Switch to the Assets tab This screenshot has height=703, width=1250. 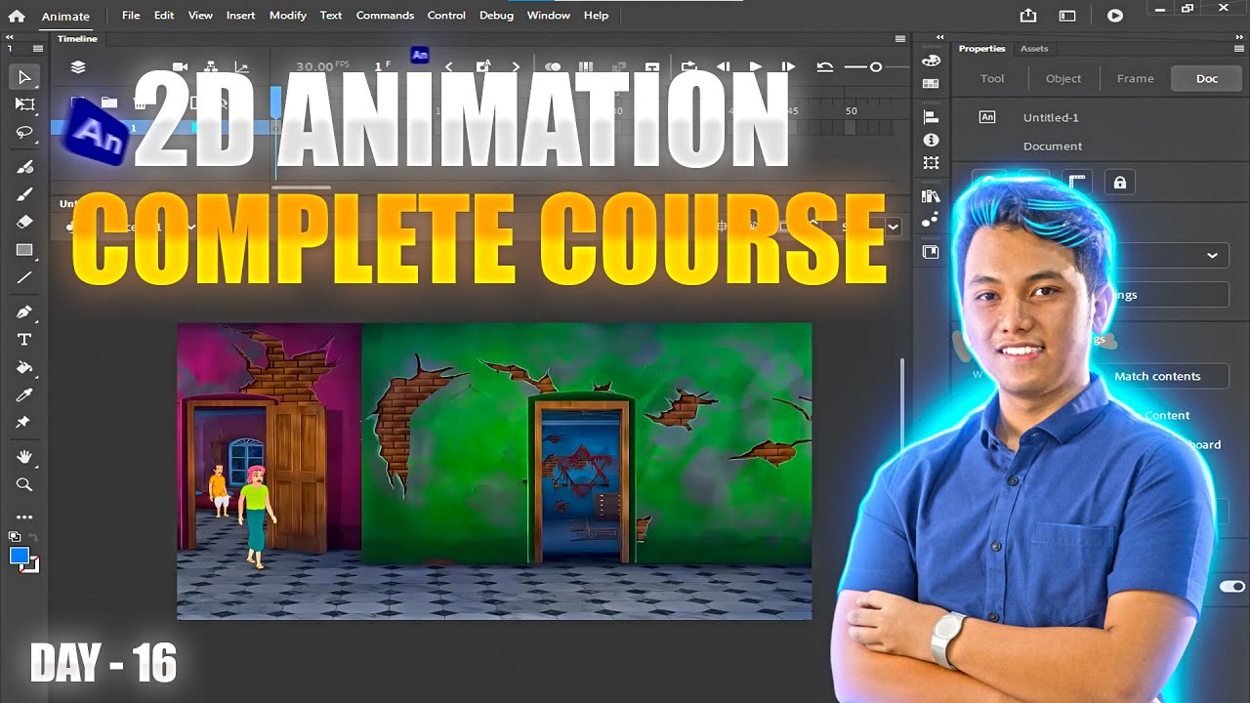(1034, 49)
